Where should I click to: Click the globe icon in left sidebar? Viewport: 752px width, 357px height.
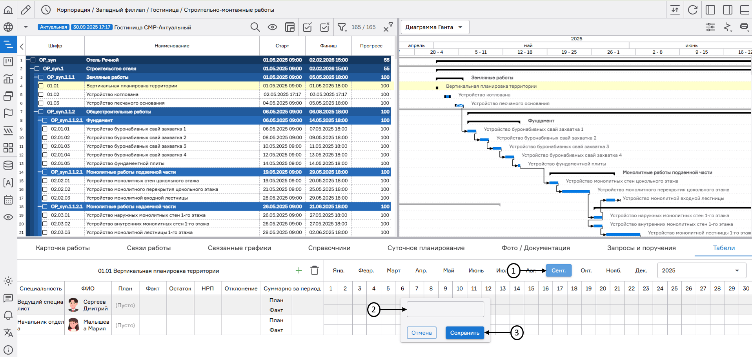tap(8, 27)
